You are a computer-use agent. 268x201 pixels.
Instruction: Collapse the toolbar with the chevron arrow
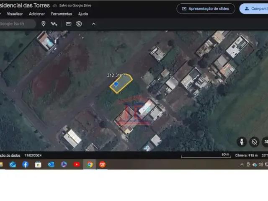point(93,24)
